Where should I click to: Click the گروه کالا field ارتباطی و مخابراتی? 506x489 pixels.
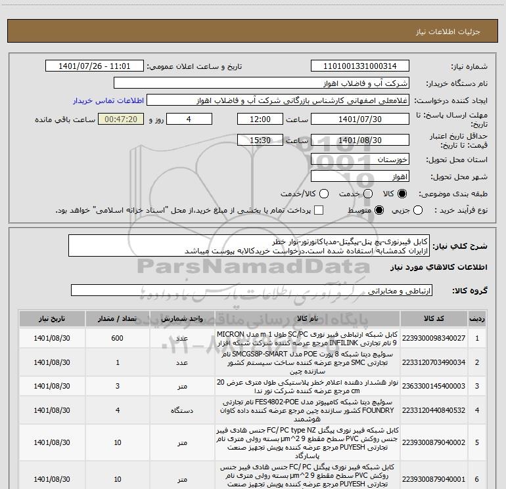point(252,290)
